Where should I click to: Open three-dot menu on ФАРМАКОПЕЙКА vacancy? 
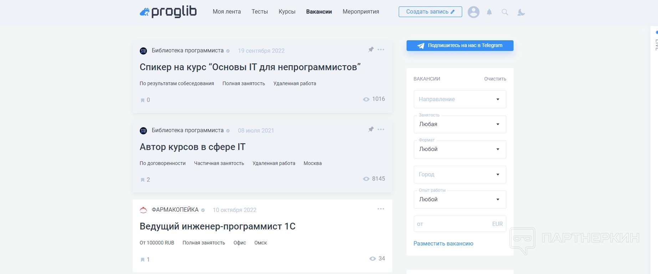[381, 209]
